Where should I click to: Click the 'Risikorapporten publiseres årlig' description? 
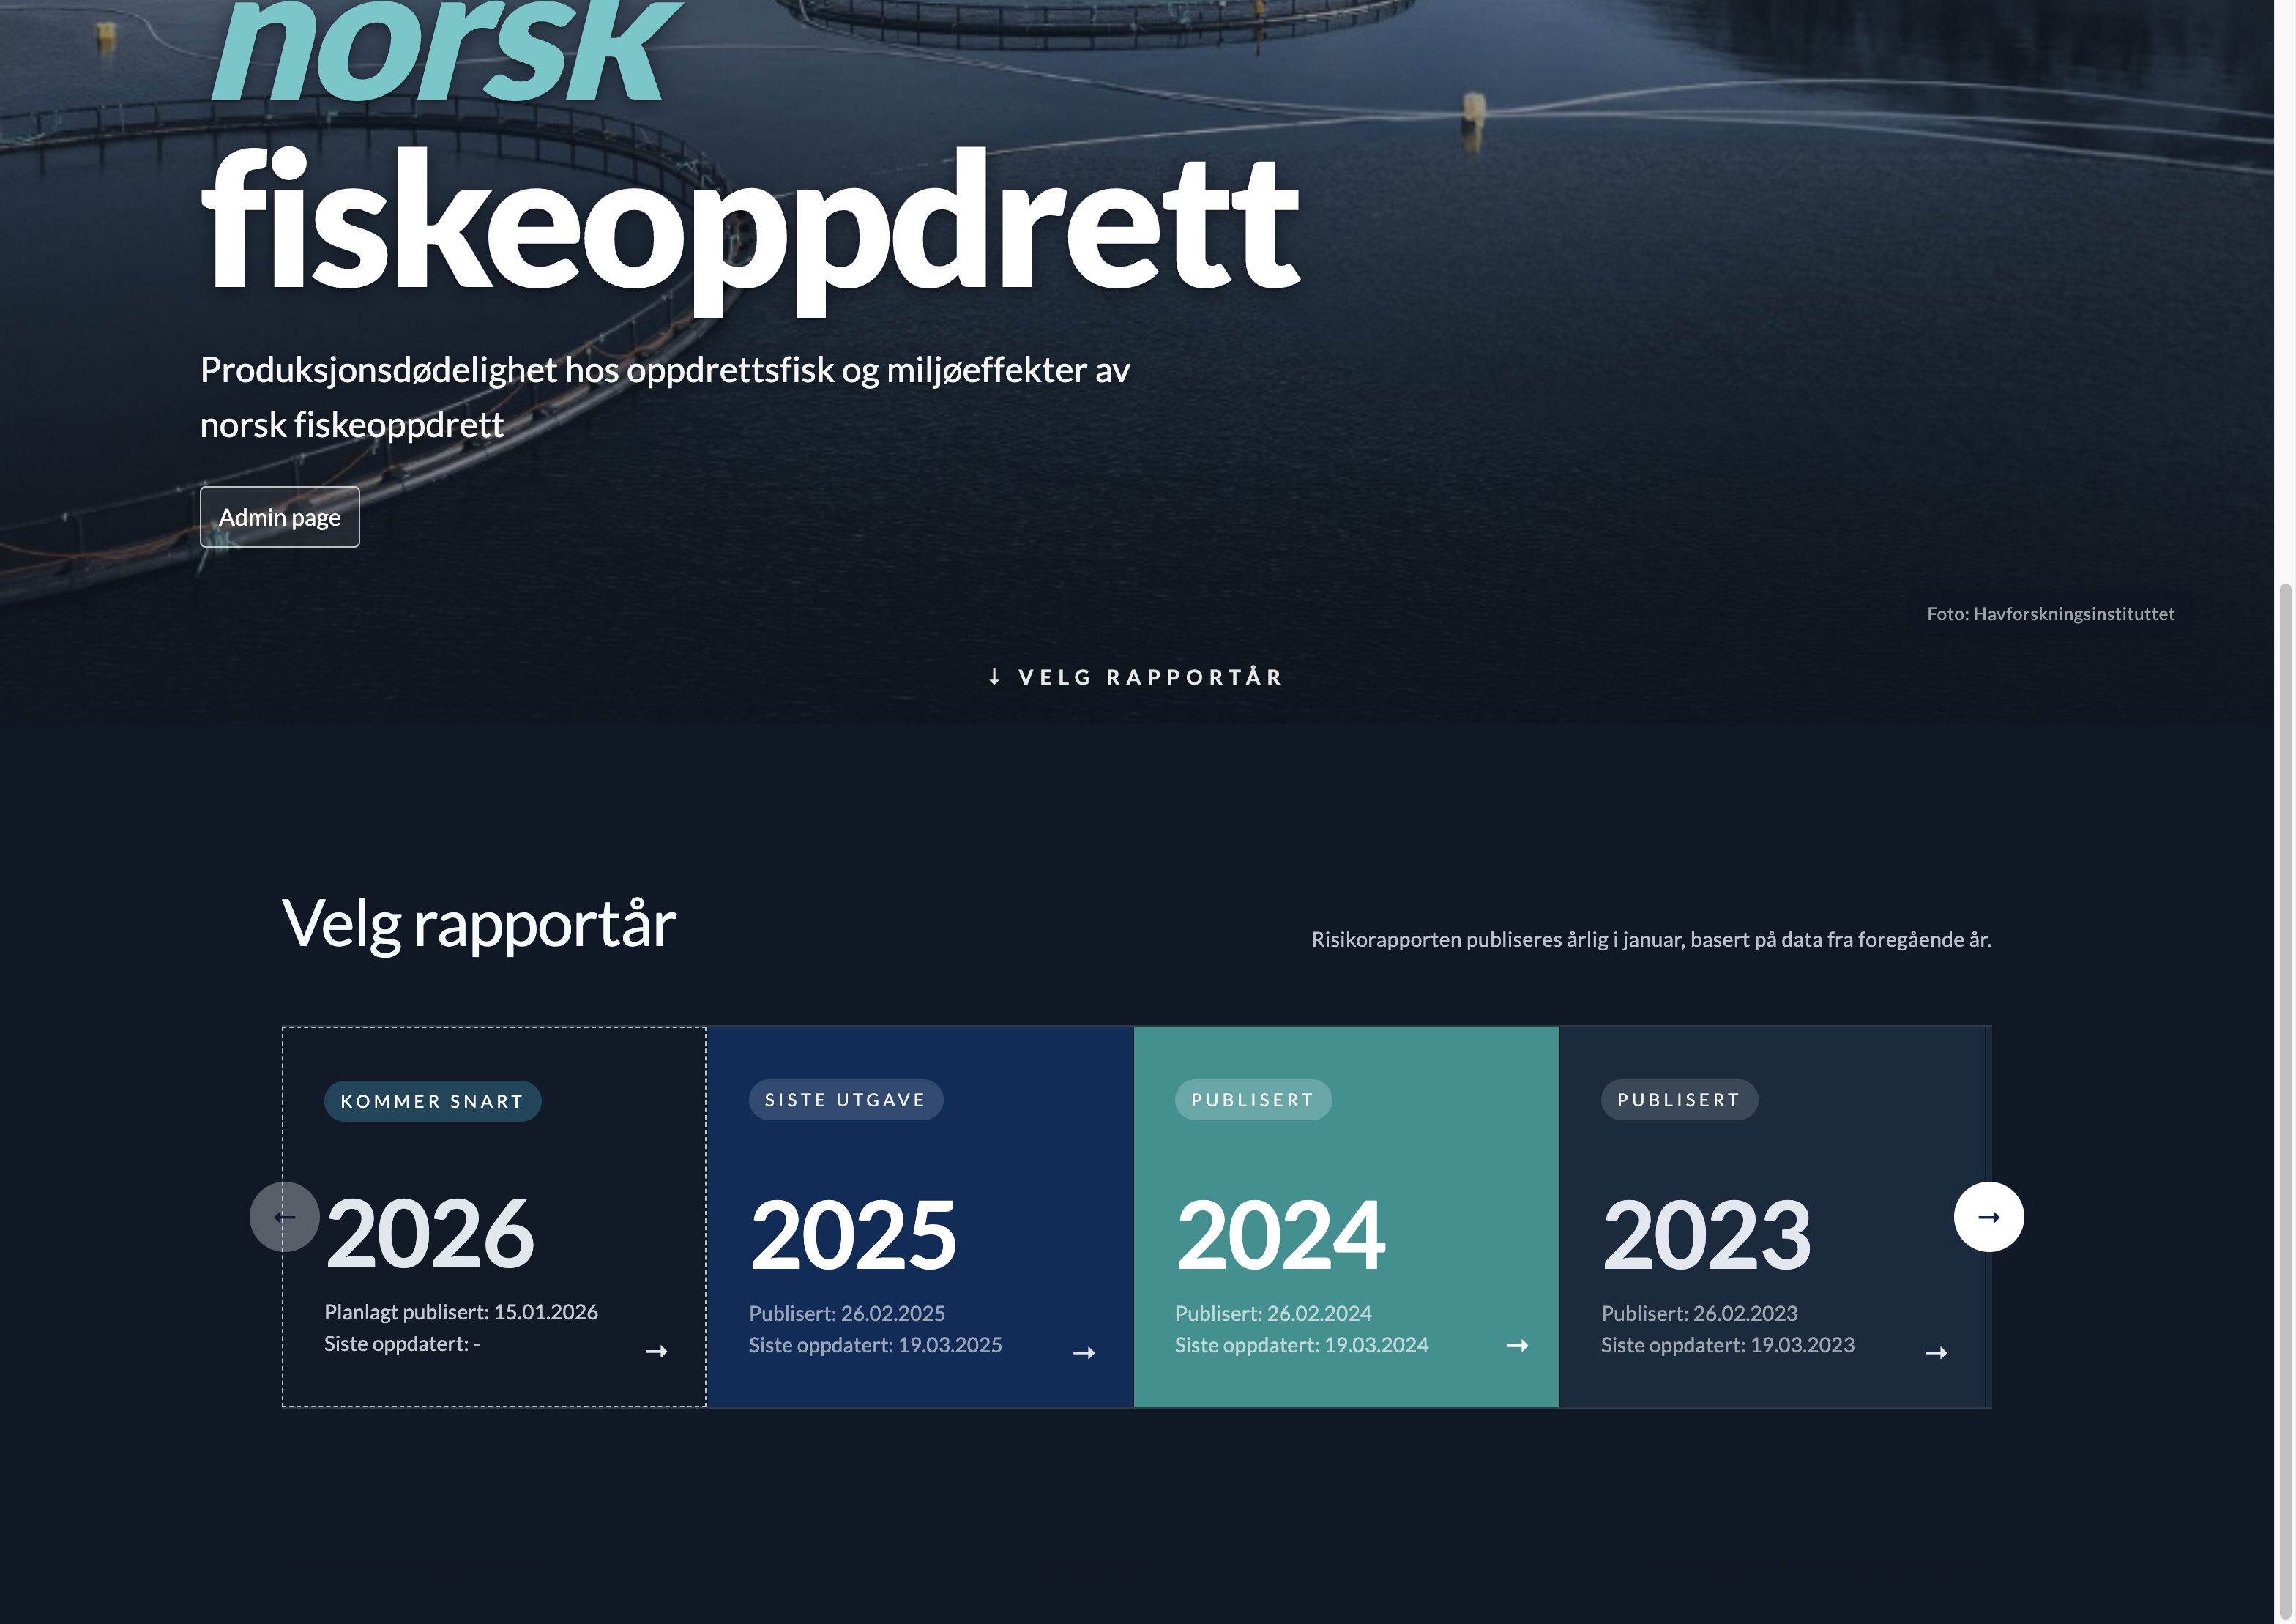[1651, 940]
